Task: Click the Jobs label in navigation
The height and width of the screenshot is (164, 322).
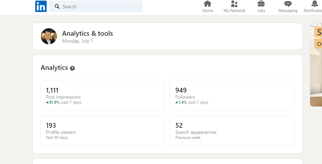Action: point(261,11)
